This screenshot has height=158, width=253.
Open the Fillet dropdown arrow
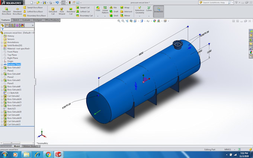(x=98, y=16)
